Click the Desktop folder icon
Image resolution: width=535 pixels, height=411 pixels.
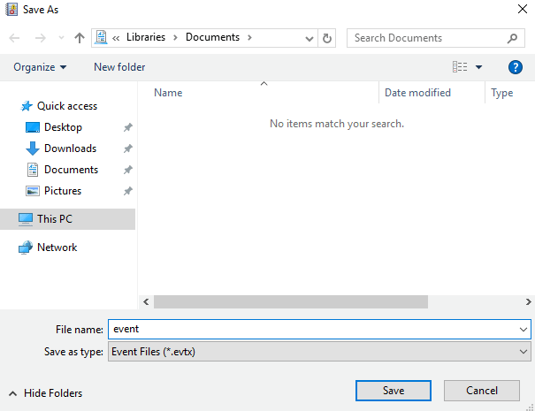(33, 127)
